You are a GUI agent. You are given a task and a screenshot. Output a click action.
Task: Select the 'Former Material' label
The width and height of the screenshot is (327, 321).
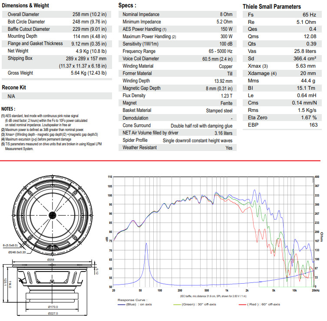(x=137, y=73)
